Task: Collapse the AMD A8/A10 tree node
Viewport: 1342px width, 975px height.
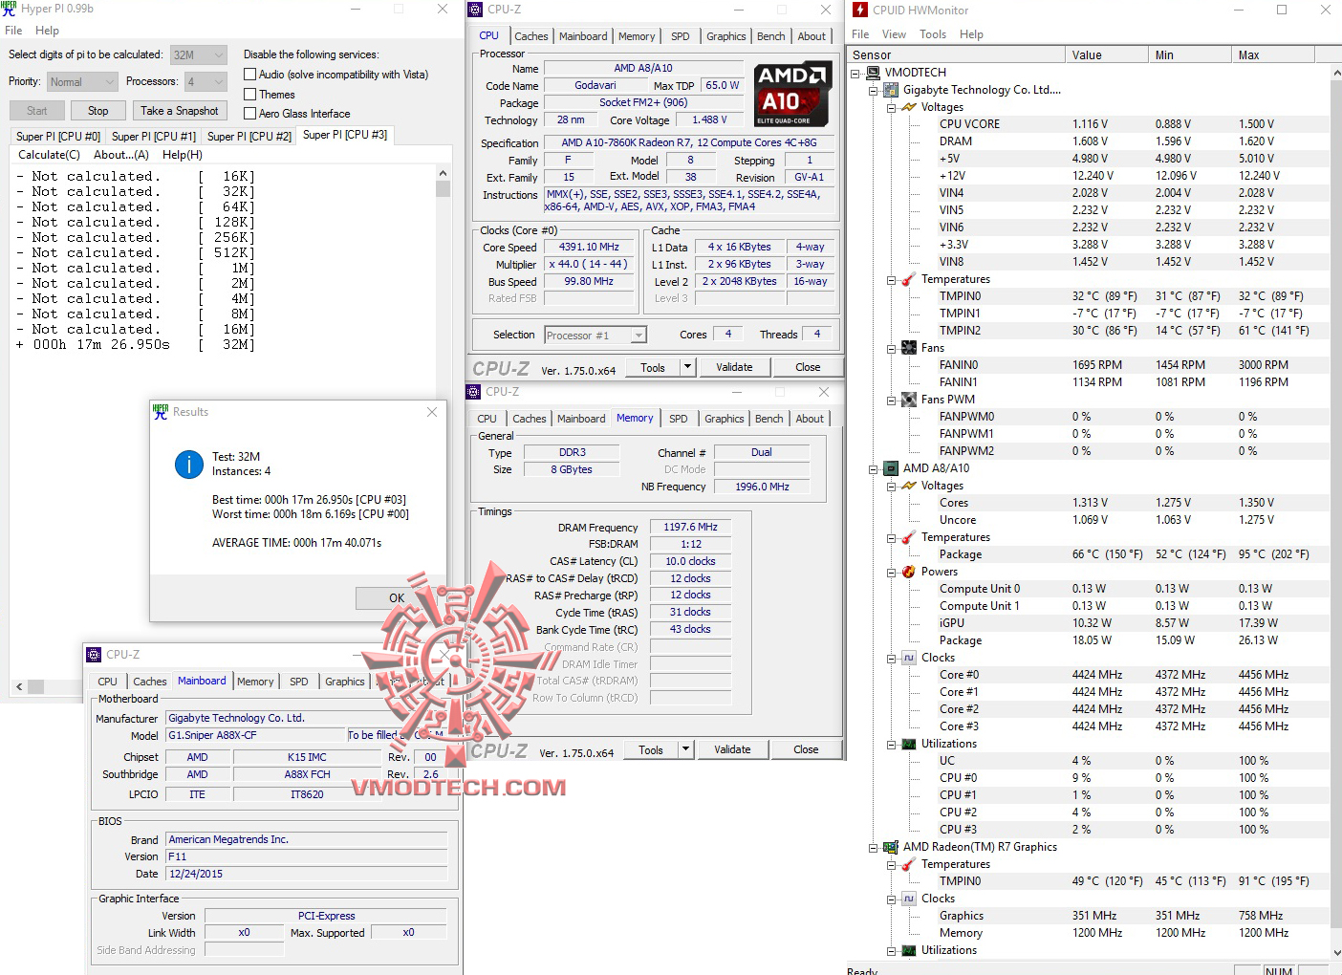Action: 873,468
